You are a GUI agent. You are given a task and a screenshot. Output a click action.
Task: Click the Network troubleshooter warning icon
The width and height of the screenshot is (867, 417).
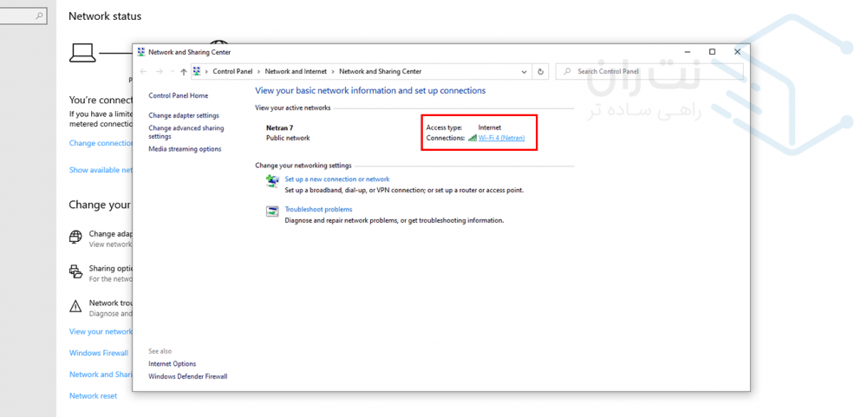[75, 306]
